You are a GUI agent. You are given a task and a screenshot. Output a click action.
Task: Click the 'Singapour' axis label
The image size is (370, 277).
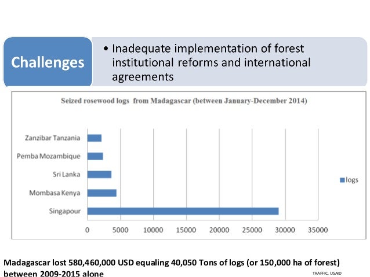click(x=65, y=211)
